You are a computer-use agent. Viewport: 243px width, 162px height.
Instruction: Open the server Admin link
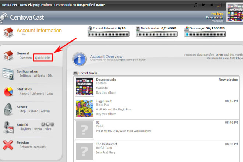tap(45, 111)
